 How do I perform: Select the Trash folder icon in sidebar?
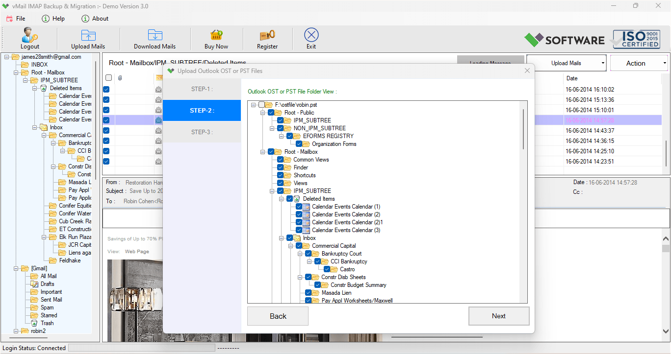34,323
